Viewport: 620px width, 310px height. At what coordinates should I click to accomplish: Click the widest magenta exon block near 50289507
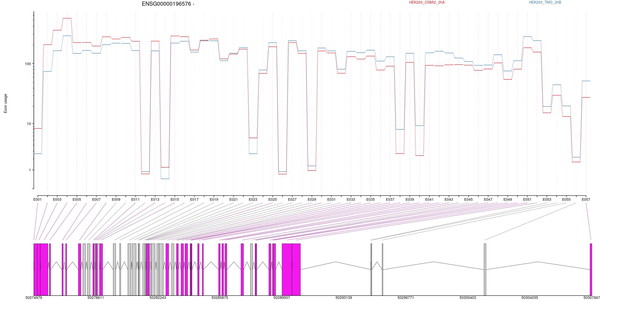287,269
